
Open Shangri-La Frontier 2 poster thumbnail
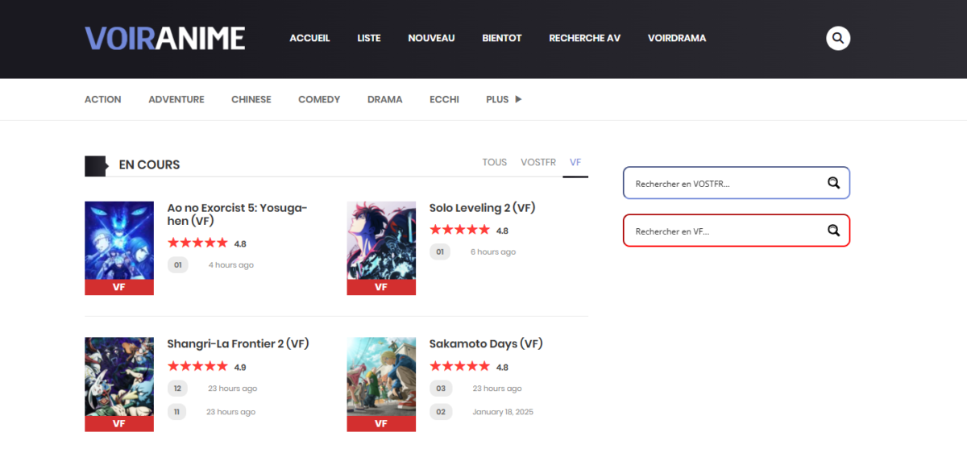(x=119, y=384)
